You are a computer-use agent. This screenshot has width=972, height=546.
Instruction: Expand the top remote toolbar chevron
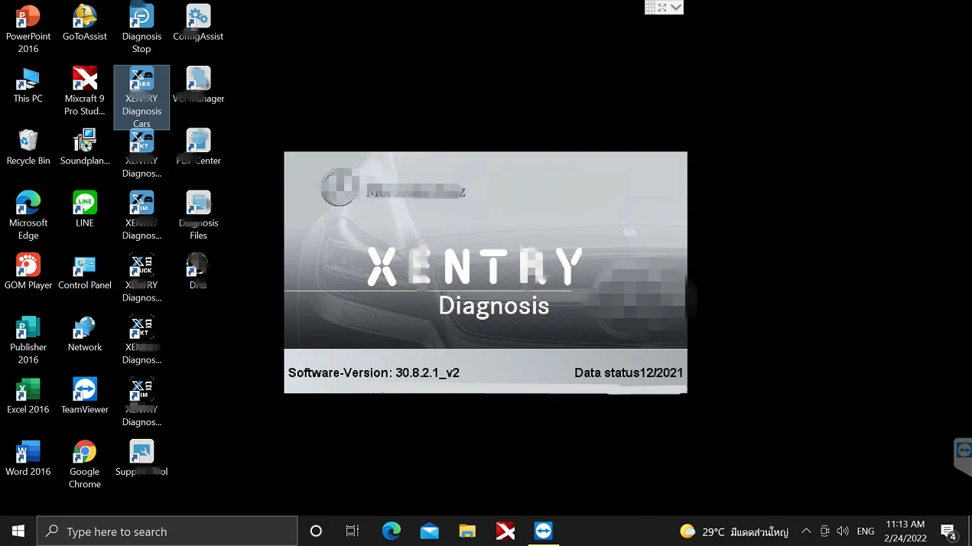(677, 7)
